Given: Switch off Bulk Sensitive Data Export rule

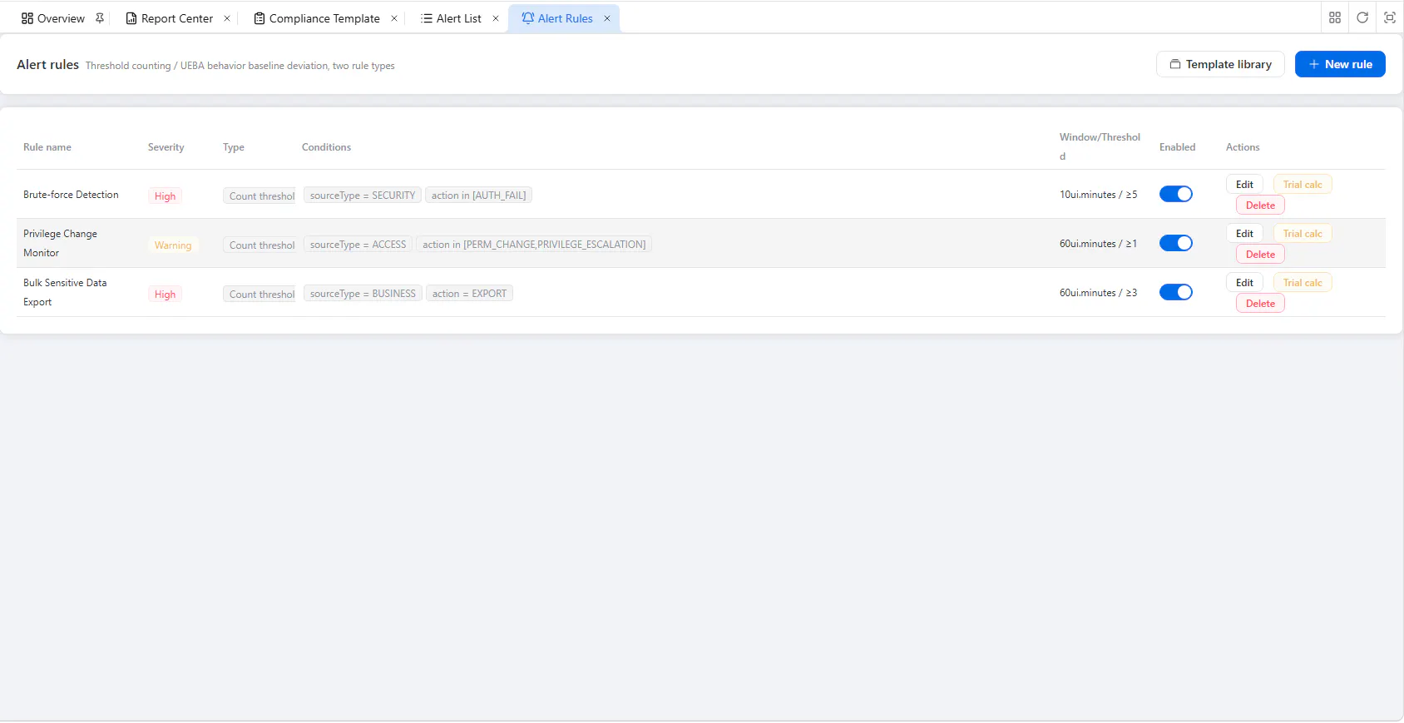Looking at the screenshot, I should [x=1176, y=292].
